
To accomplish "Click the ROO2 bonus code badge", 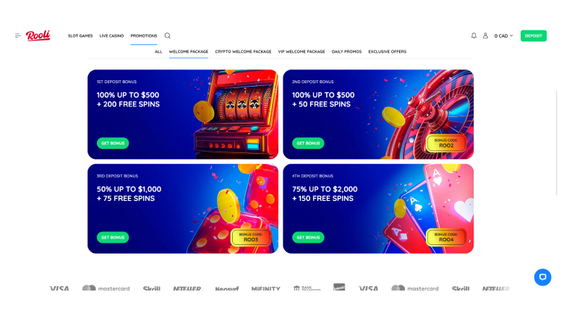I will (x=446, y=143).
